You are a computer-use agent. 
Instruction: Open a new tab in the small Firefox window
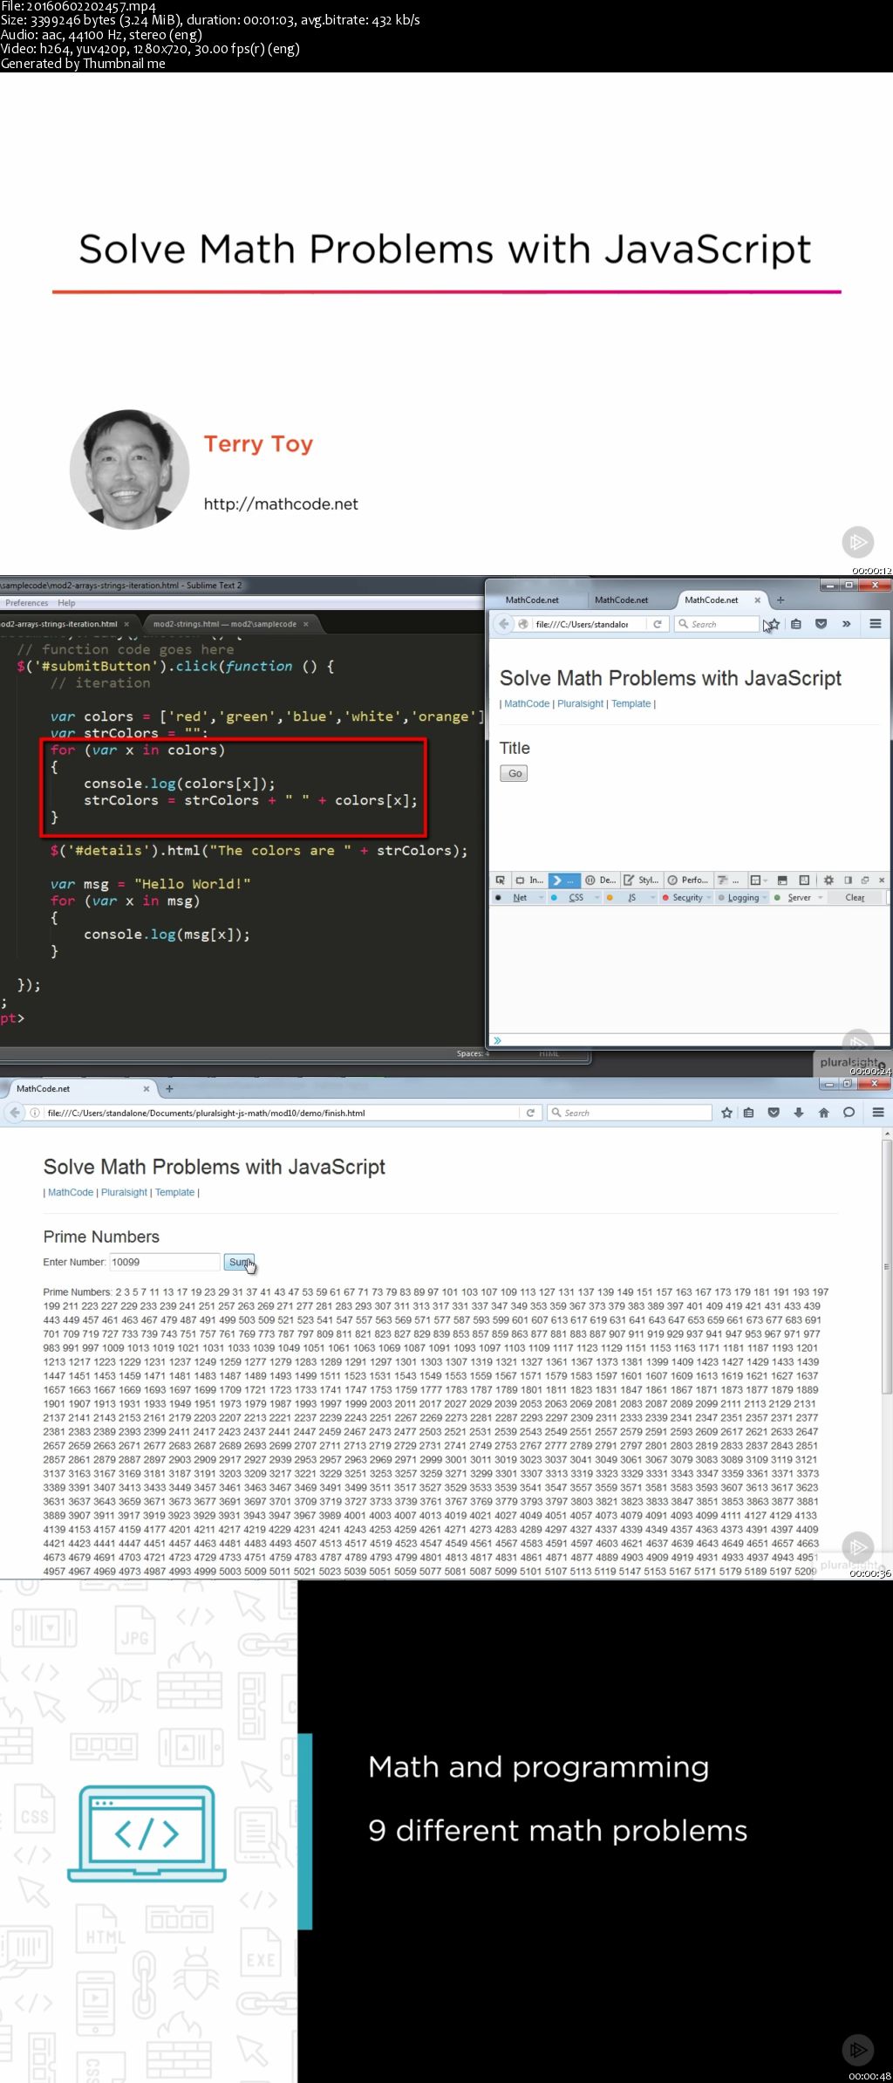[x=781, y=600]
